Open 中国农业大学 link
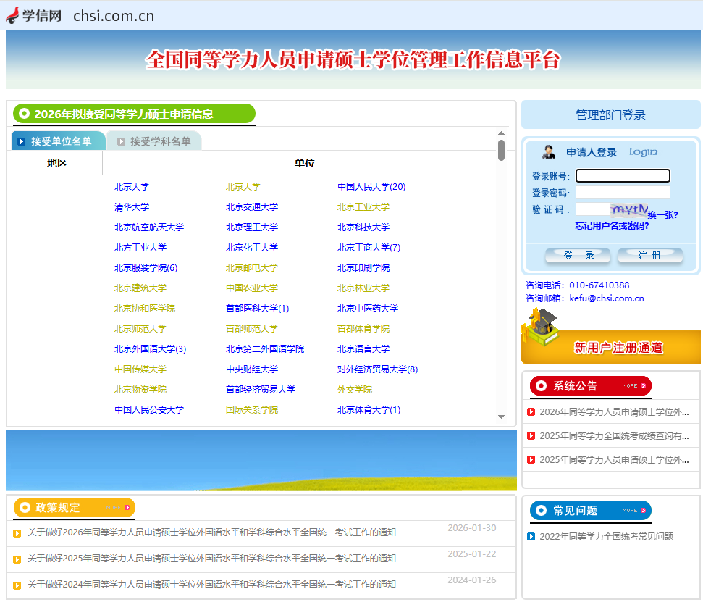 click(251, 288)
